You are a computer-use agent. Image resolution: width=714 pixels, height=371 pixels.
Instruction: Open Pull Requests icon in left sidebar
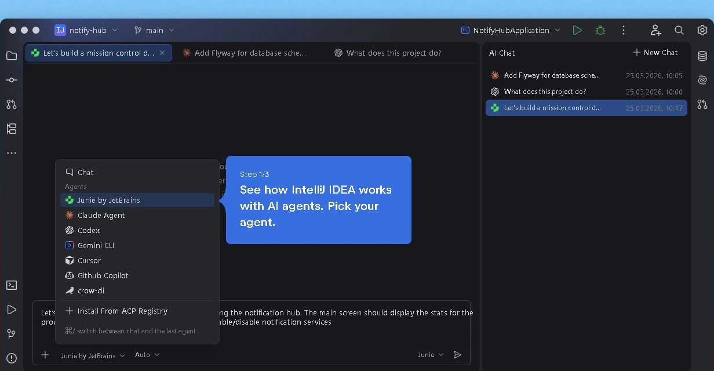[12, 104]
